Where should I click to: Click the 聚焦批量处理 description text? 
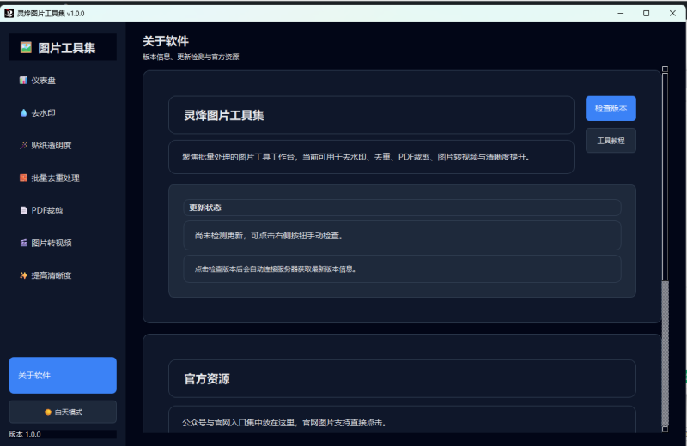click(x=356, y=157)
